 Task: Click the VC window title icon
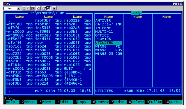point(5,4)
